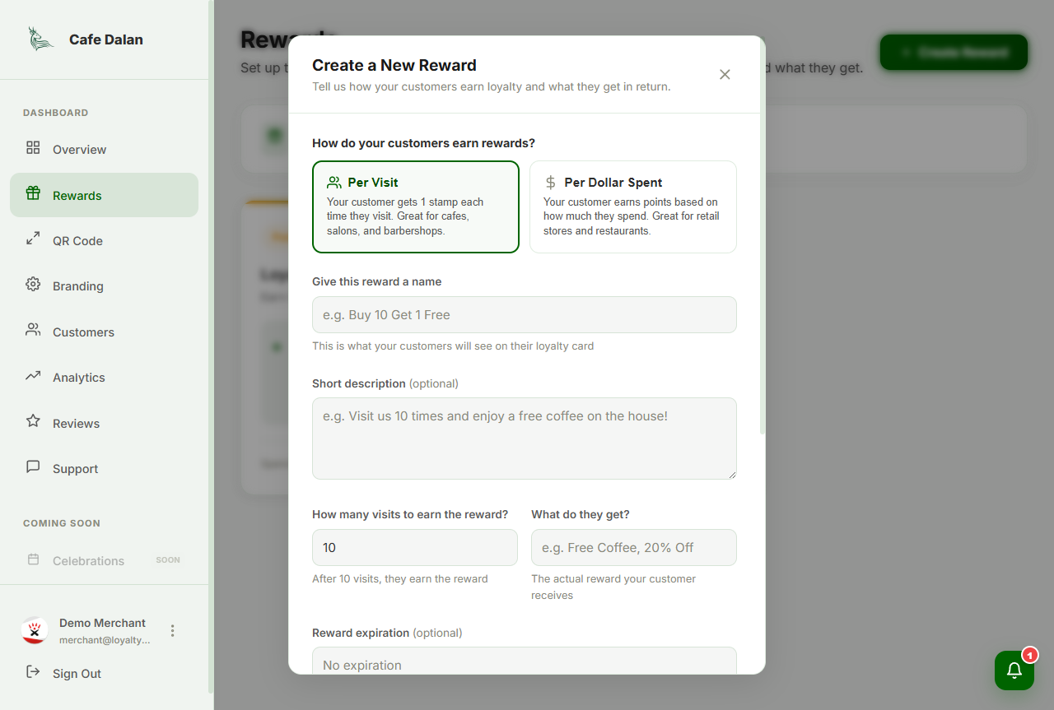Image resolution: width=1054 pixels, height=710 pixels.
Task: Click the Analytics trend-line icon
Action: (33, 376)
